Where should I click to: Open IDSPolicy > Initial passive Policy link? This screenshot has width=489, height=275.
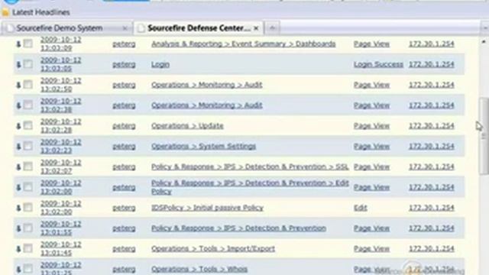[x=207, y=208]
